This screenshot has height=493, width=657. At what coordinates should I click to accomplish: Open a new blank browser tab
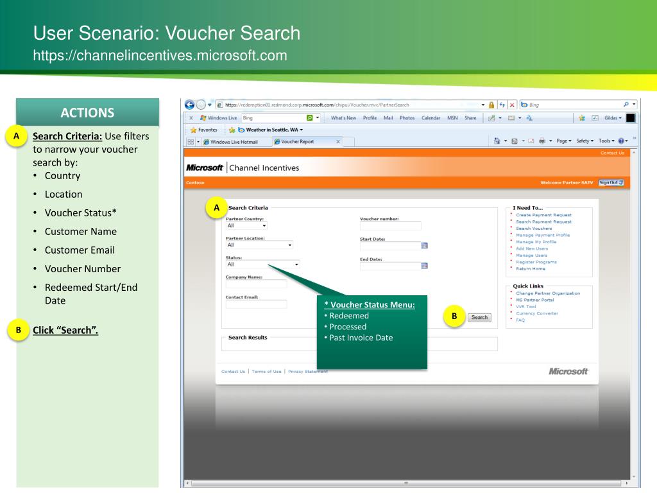(x=348, y=142)
